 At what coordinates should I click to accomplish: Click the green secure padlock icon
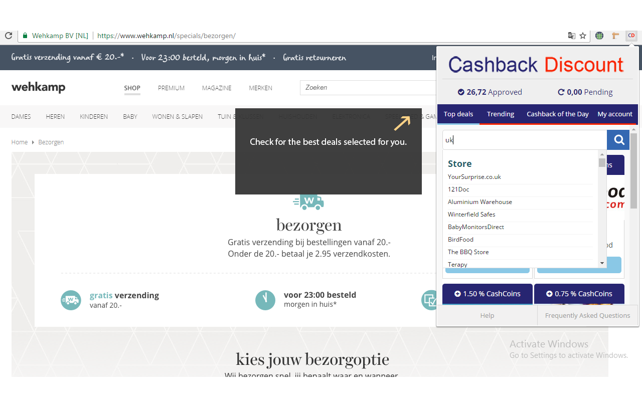click(25, 36)
